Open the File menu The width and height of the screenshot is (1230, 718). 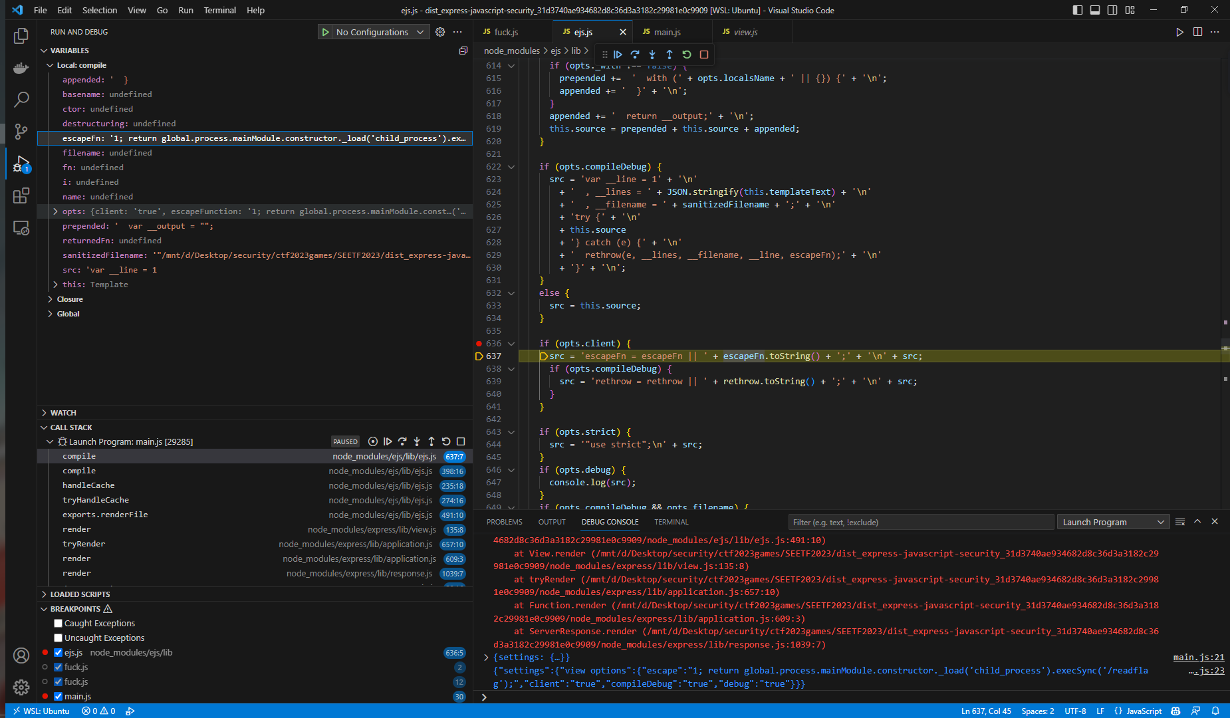point(41,10)
